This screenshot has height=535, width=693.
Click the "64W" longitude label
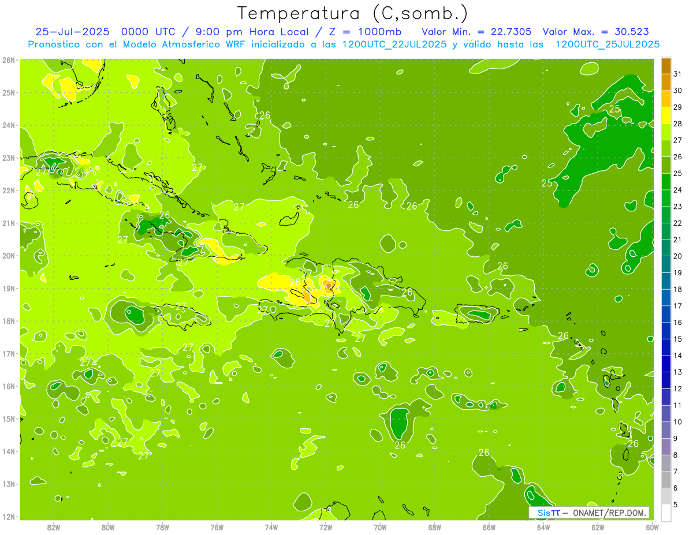tap(543, 527)
